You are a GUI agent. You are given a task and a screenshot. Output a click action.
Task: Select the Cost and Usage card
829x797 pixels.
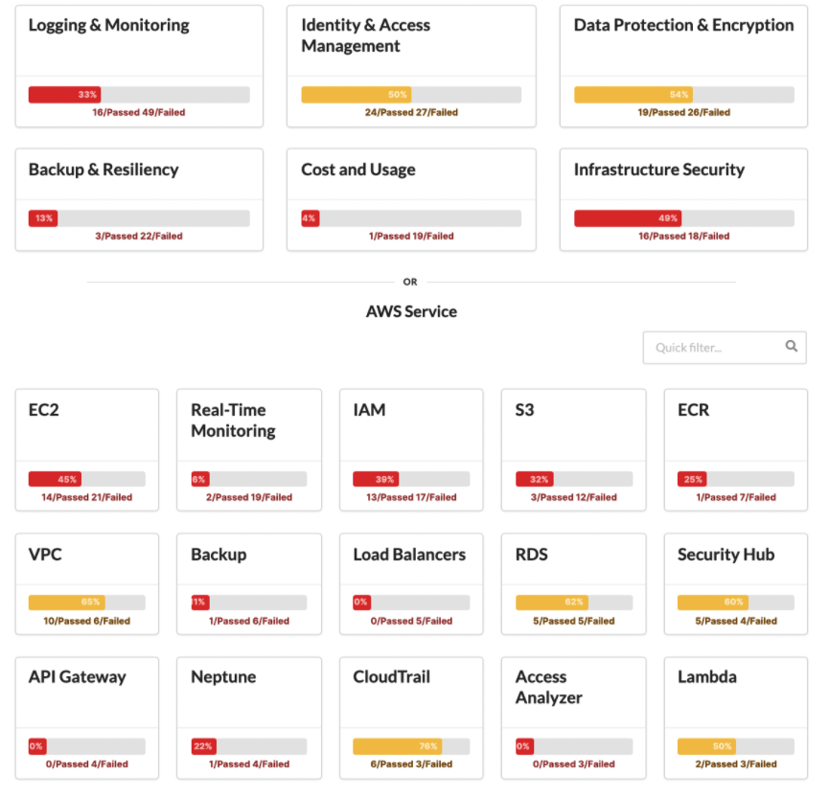click(411, 199)
